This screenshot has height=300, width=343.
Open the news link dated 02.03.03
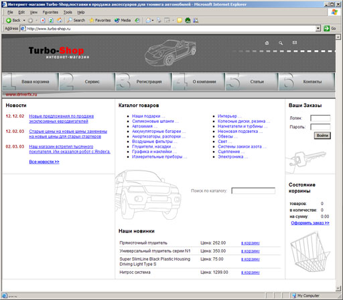point(70,149)
